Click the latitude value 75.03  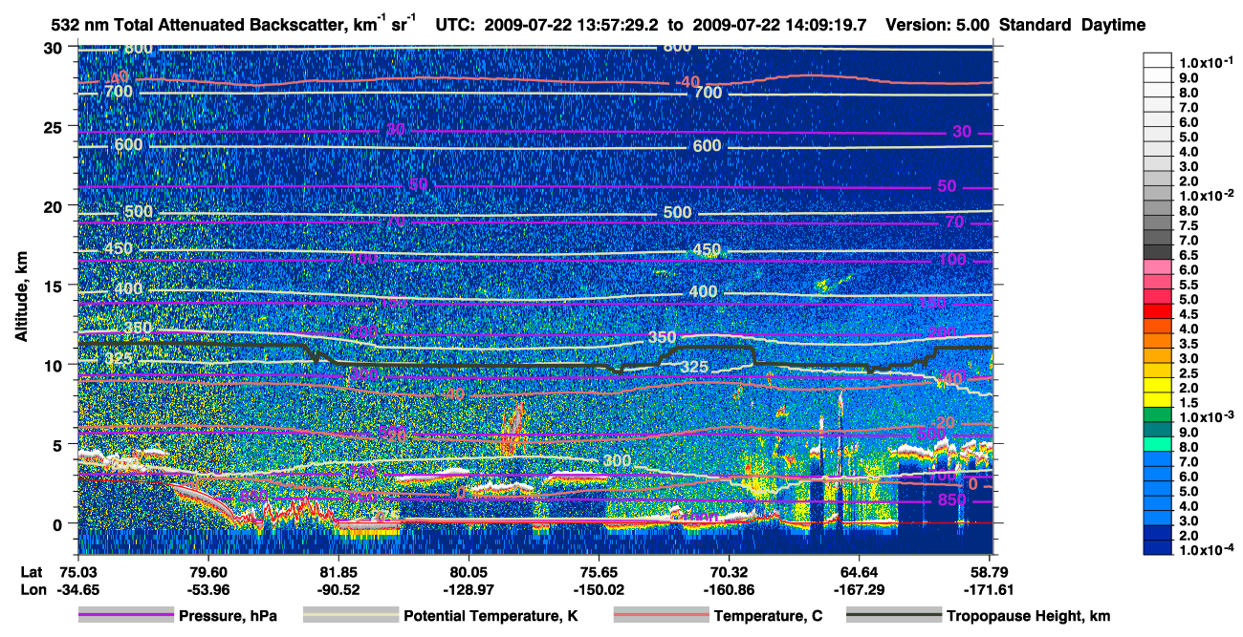click(x=77, y=571)
